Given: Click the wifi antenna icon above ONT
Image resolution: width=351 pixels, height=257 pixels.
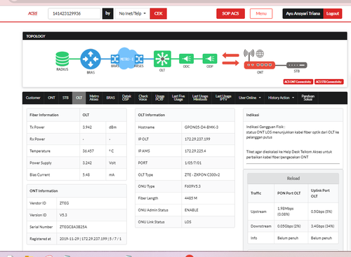Looking at the screenshot, I should click(249, 54).
